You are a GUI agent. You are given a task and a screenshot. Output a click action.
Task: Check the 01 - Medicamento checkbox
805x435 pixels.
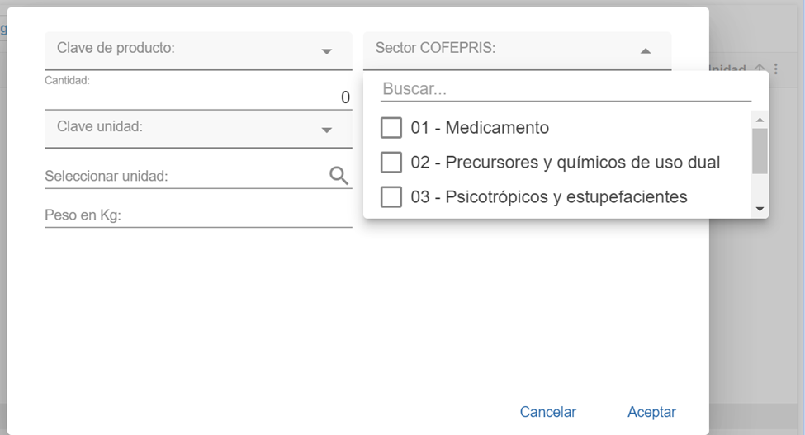[391, 128]
